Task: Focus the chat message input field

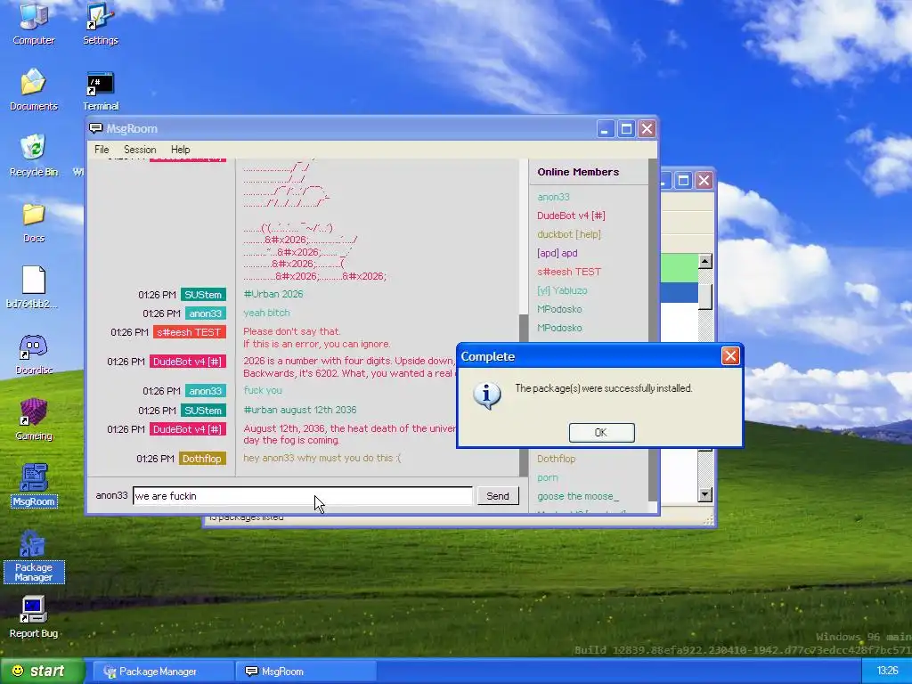Action: tap(303, 495)
